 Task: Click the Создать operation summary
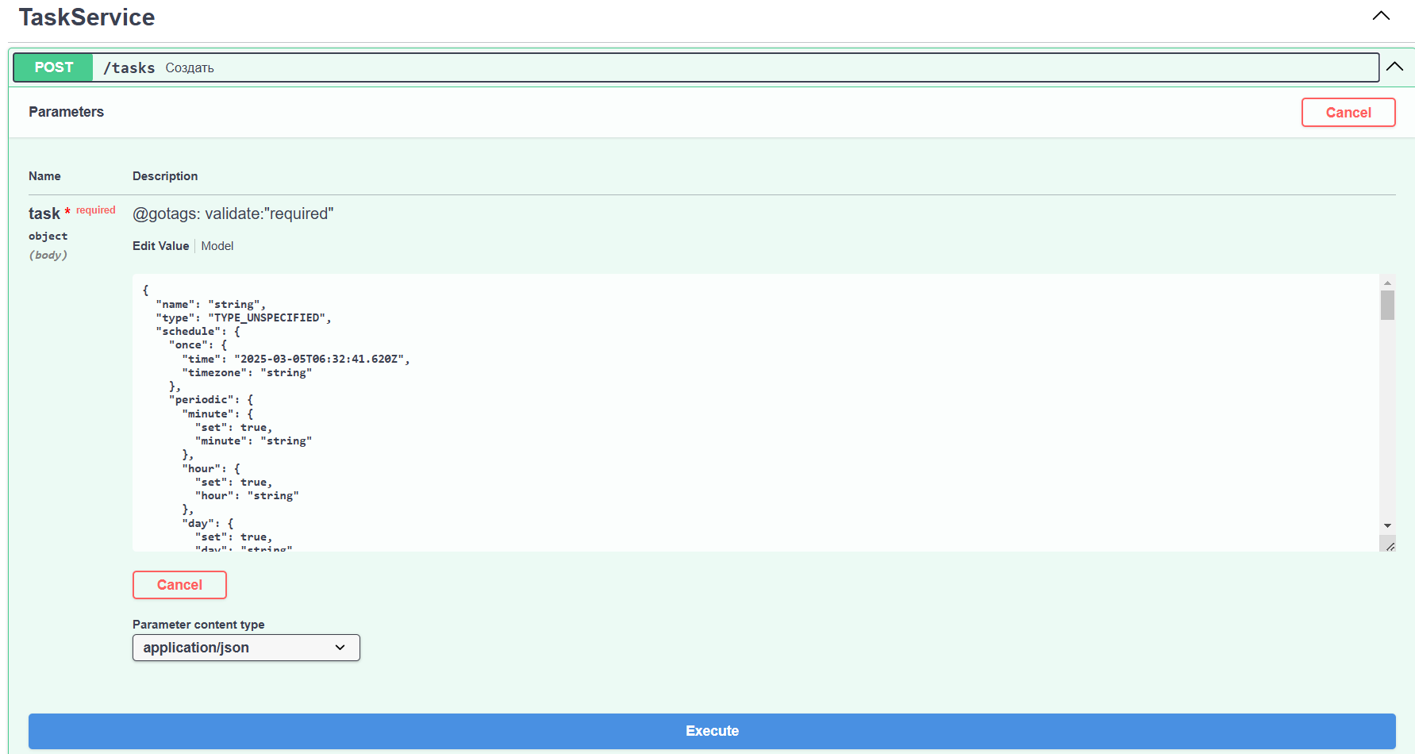click(x=190, y=68)
